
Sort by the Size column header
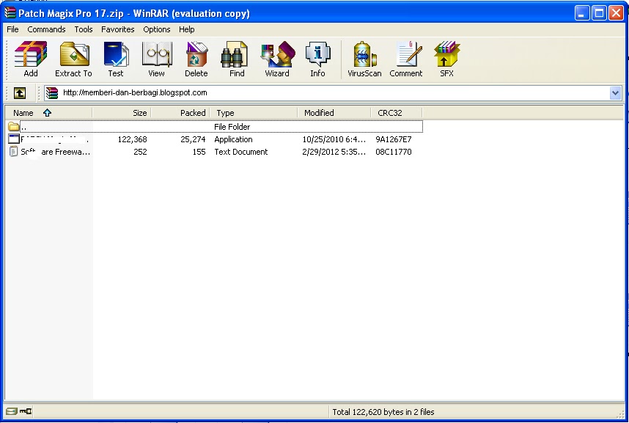coord(122,113)
